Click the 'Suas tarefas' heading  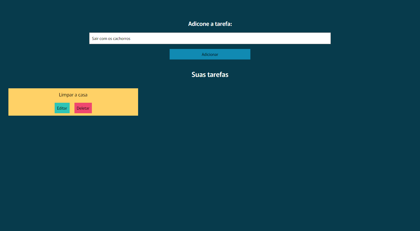[210, 74]
